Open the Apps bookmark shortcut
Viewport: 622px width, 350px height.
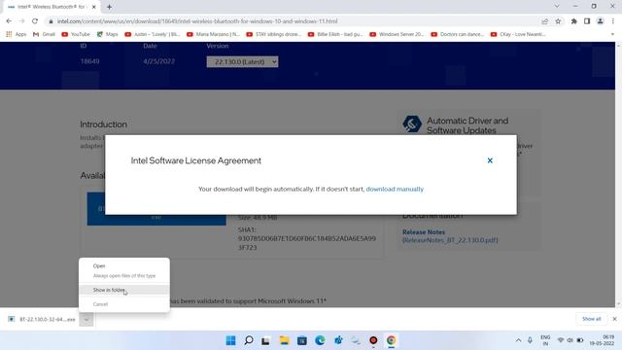pos(16,35)
